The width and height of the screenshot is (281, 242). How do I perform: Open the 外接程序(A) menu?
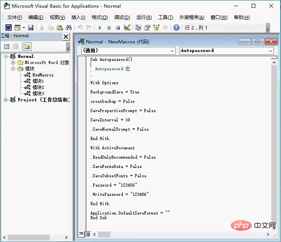pos(192,17)
